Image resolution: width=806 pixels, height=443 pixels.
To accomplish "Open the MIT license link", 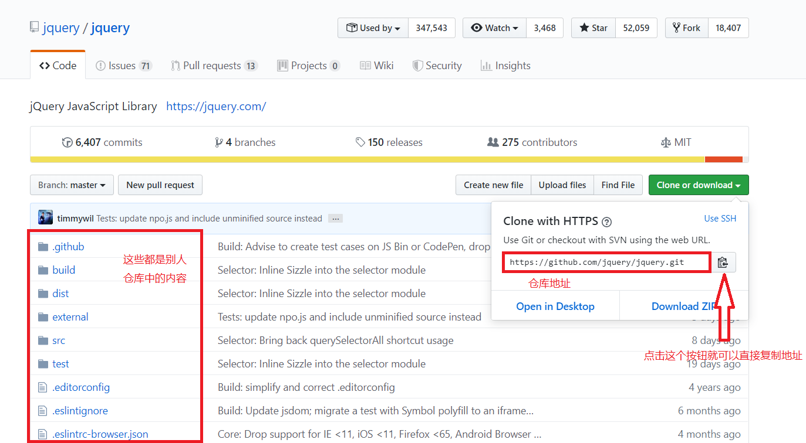I will click(x=676, y=142).
